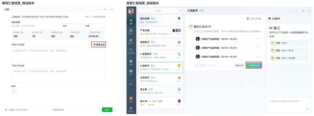The height and width of the screenshot is (116, 314).
Task: Click the 查看详情 button
Action: [x=239, y=65]
